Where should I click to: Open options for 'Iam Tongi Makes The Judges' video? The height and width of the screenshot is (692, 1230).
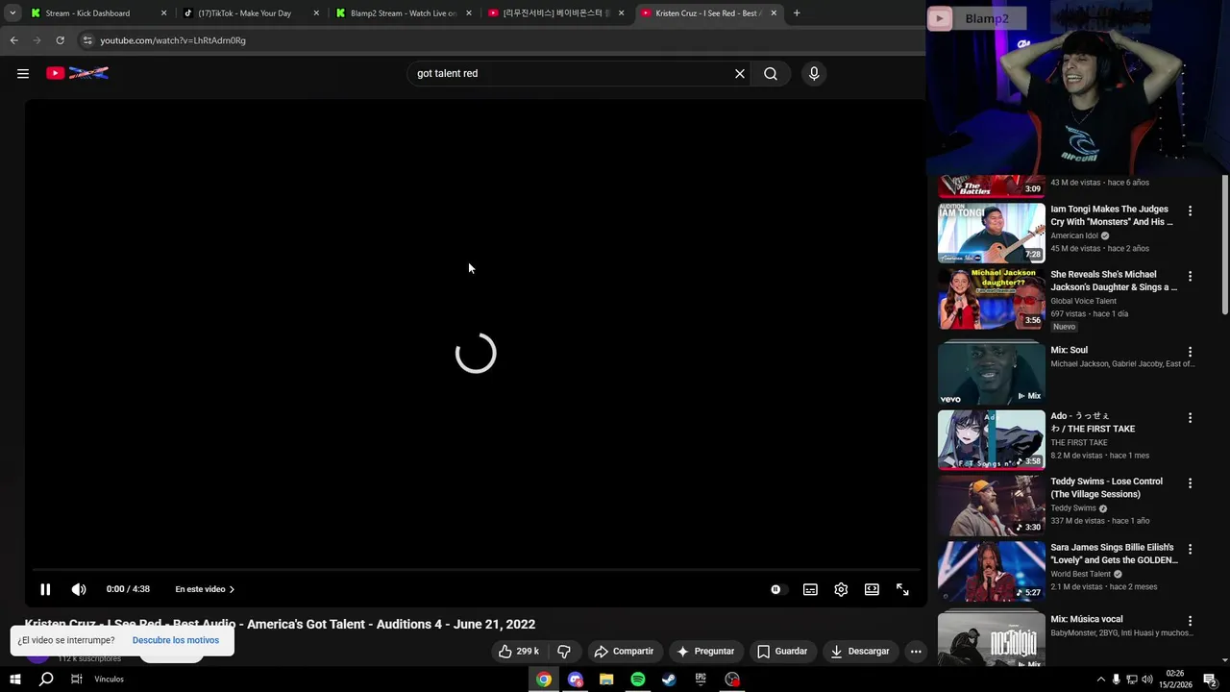pos(1190,210)
